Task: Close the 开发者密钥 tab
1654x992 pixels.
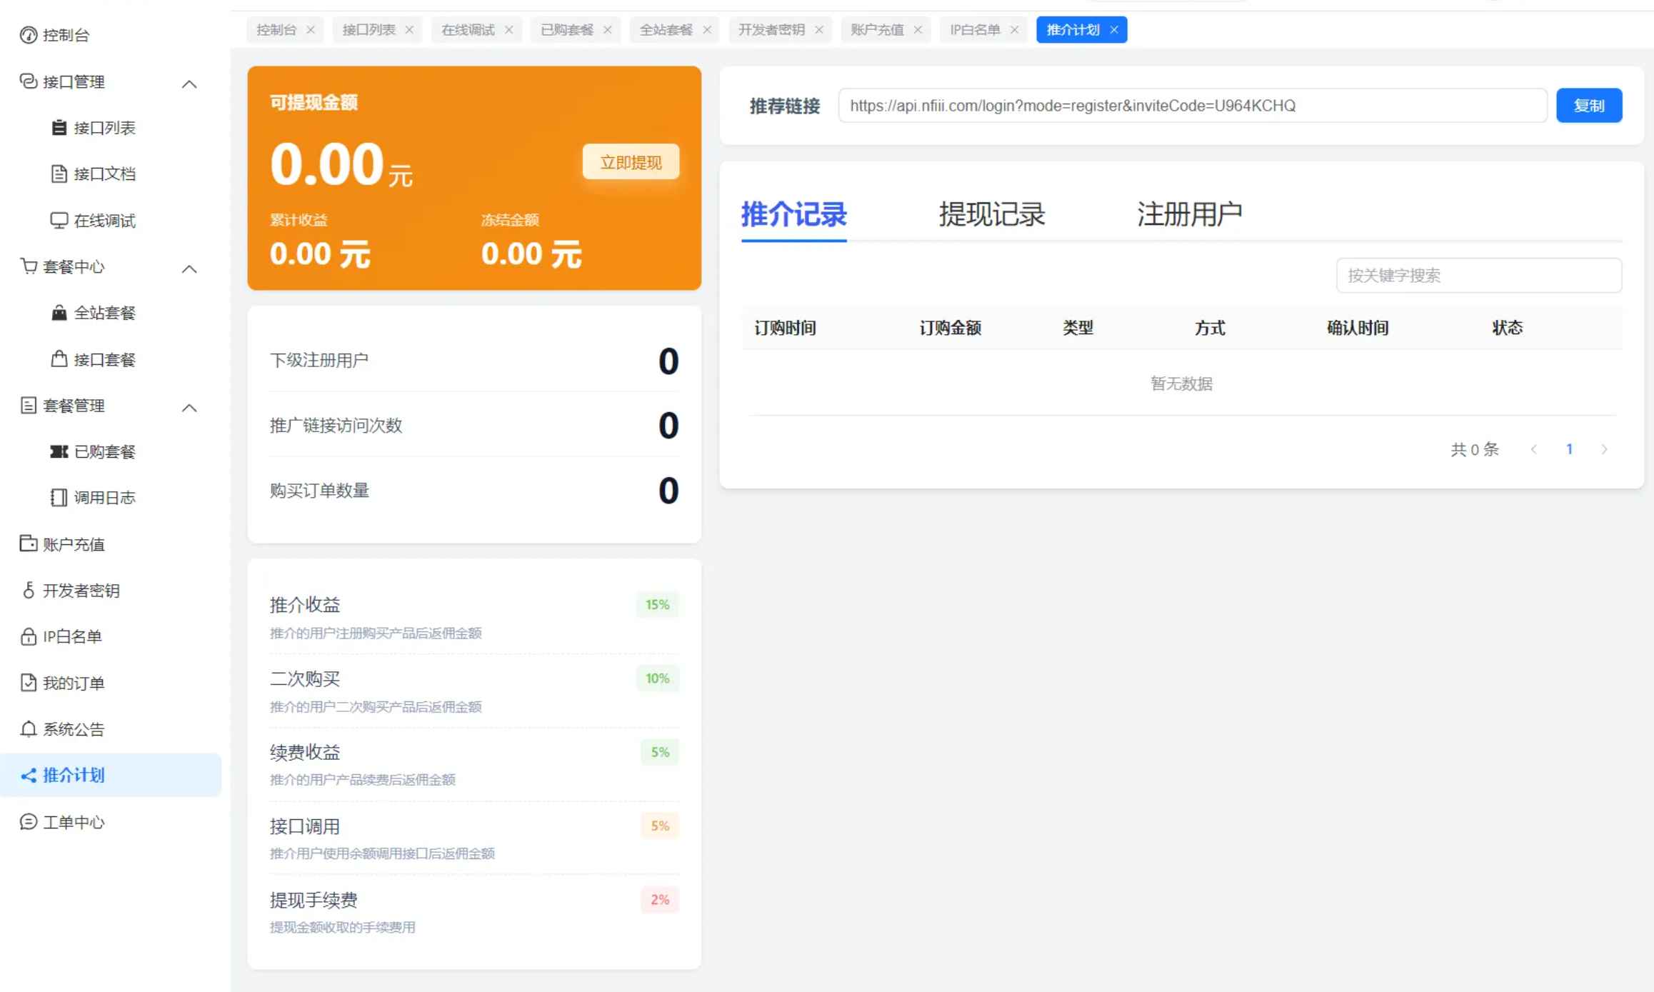Action: pos(819,29)
